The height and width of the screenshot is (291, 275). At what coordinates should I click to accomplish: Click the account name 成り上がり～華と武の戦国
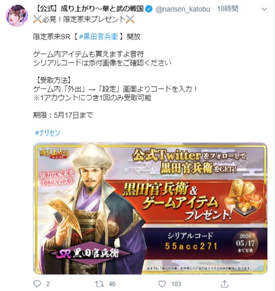coord(89,9)
